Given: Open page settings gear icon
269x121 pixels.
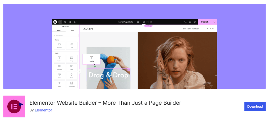Looking at the screenshot, I should (138, 22).
